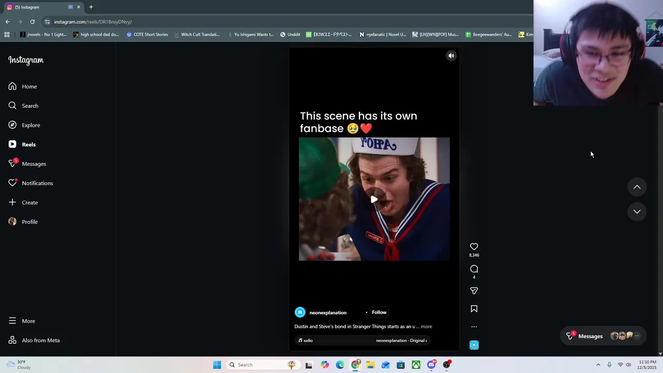
Task: Open neonexplanation profile name
Action: click(328, 312)
